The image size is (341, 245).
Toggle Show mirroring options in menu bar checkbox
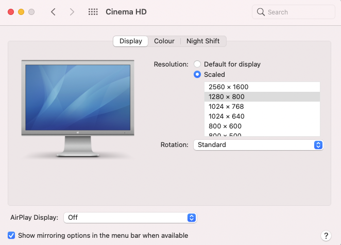[x=11, y=235]
